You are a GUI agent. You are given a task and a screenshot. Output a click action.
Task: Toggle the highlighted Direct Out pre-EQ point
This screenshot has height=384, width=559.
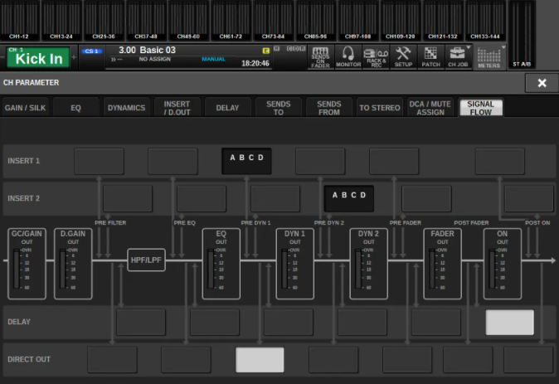pos(260,360)
